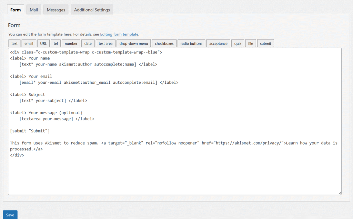Insert a radio buttons tag
The height and width of the screenshot is (219, 353).
pyautogui.click(x=191, y=44)
